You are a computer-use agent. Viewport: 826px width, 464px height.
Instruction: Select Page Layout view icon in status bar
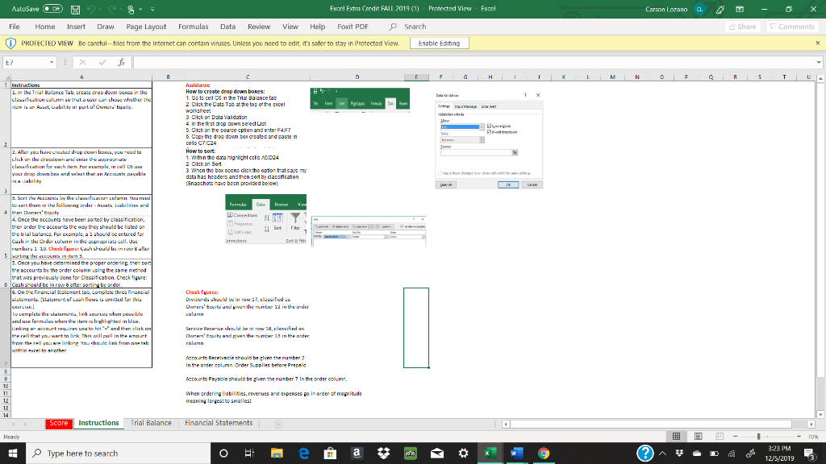pyautogui.click(x=698, y=435)
